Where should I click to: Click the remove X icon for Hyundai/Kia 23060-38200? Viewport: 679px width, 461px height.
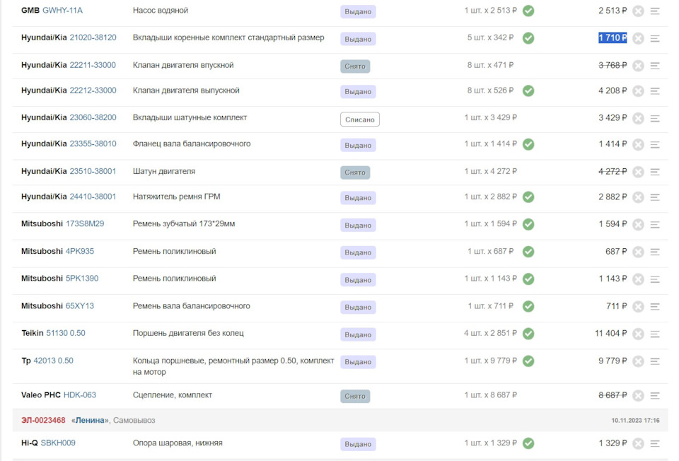coord(638,118)
